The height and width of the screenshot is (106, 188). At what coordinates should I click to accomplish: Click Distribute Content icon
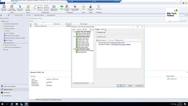click(67, 6)
